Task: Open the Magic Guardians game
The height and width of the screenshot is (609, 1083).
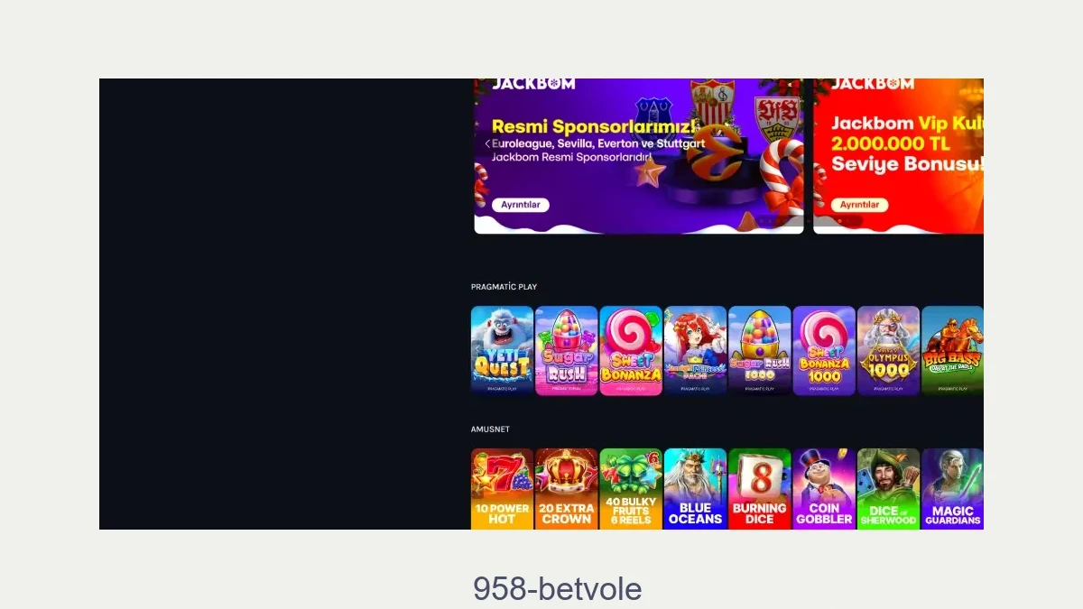Action: click(x=952, y=489)
